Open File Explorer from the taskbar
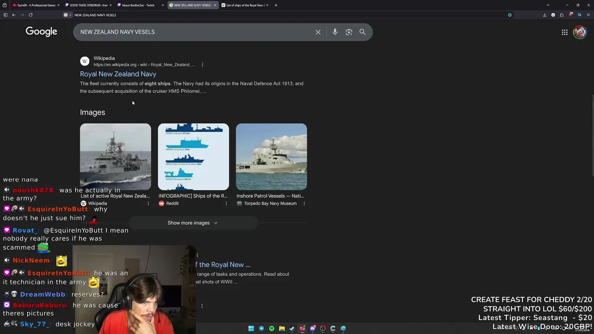 pyautogui.click(x=282, y=328)
